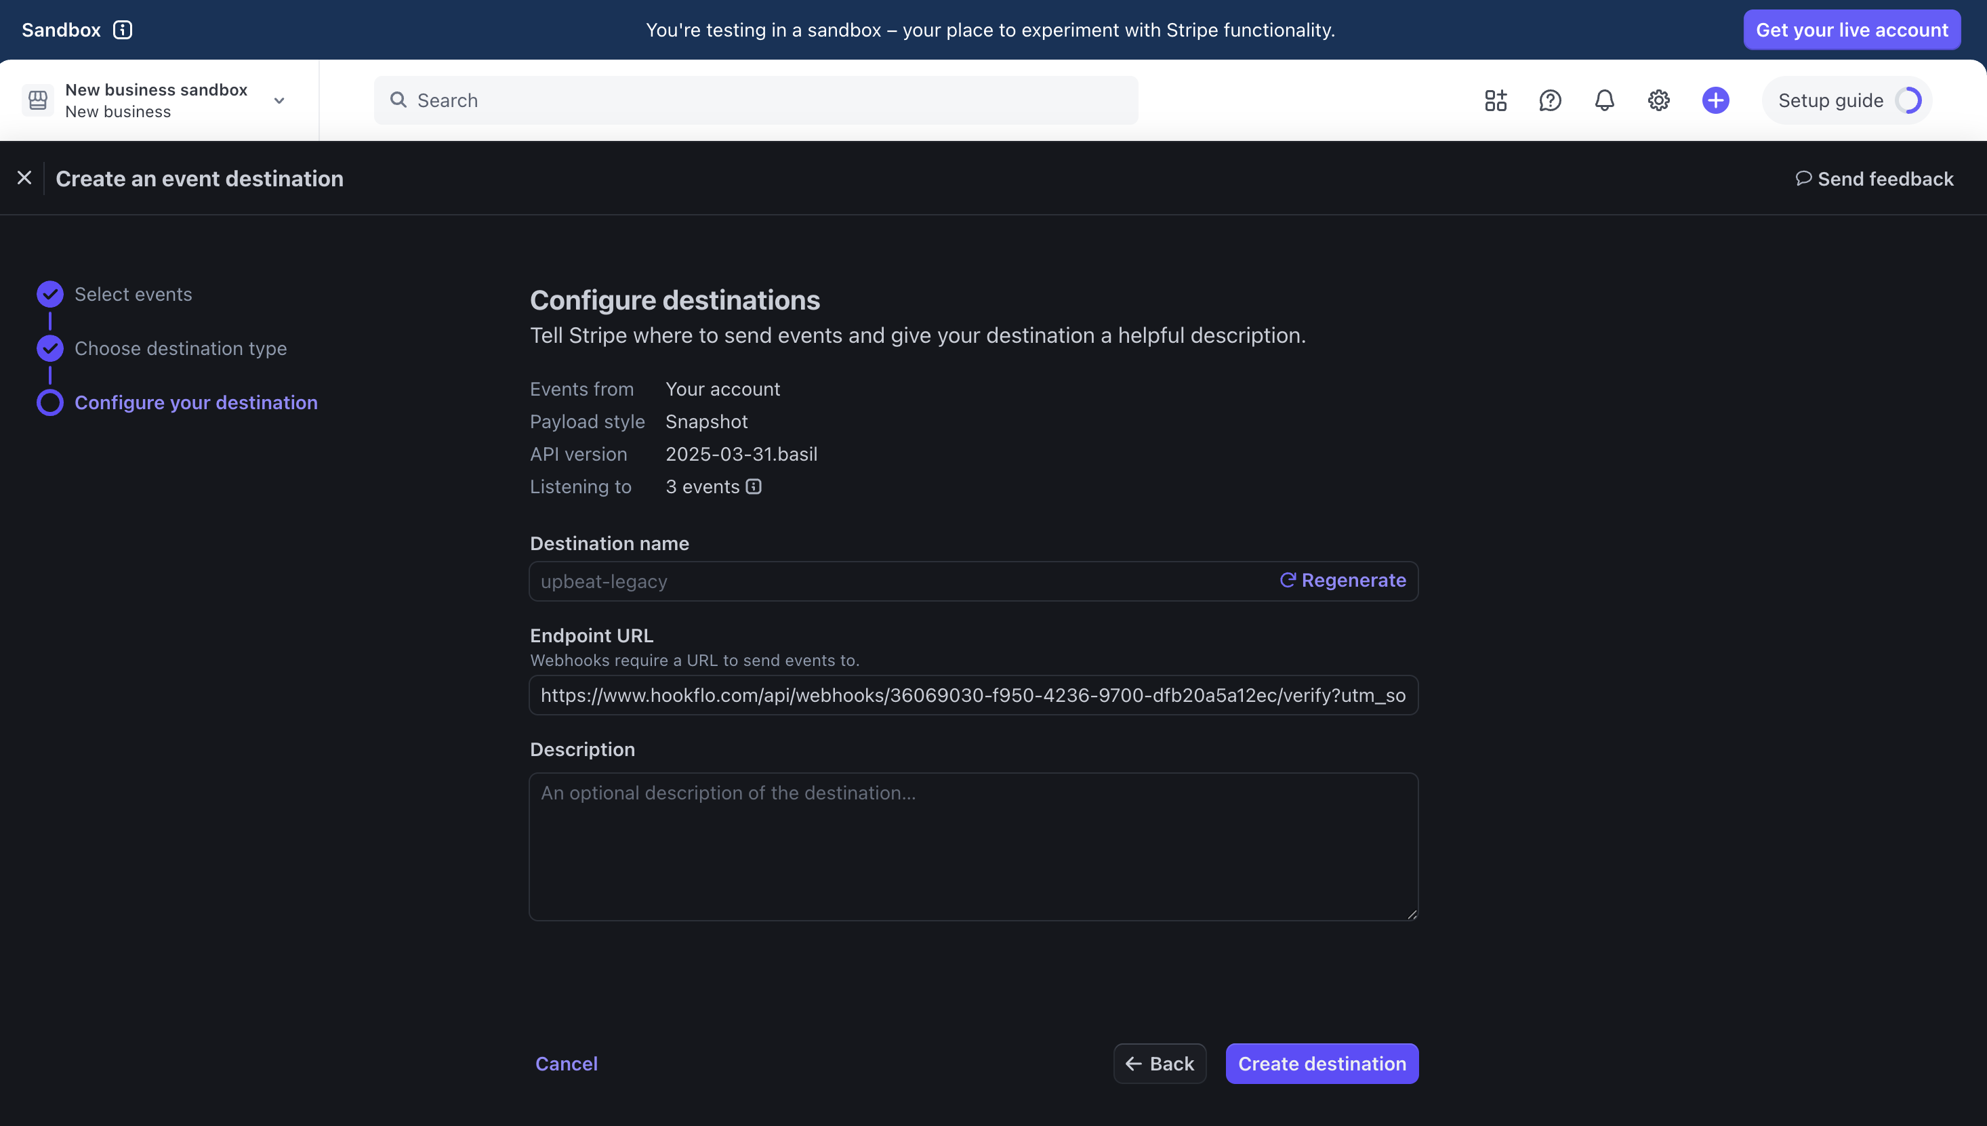Open the notifications bell
1987x1126 pixels.
1604,100
